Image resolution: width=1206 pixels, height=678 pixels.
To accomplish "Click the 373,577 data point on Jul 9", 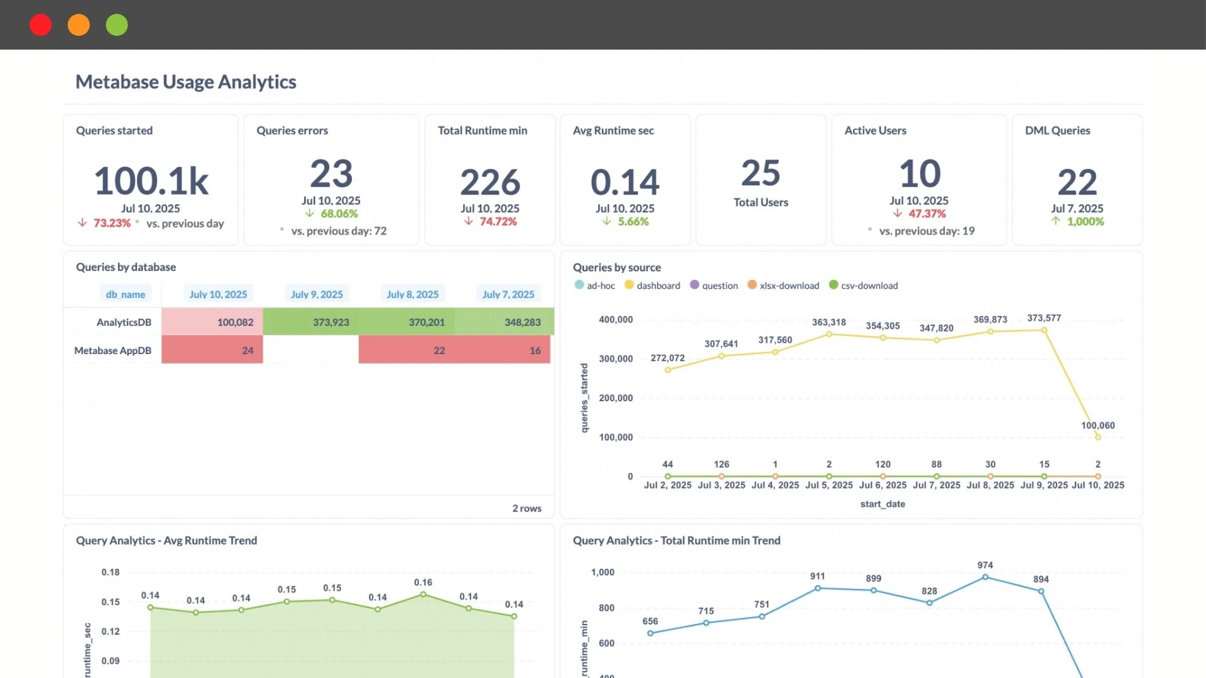I will (1045, 330).
